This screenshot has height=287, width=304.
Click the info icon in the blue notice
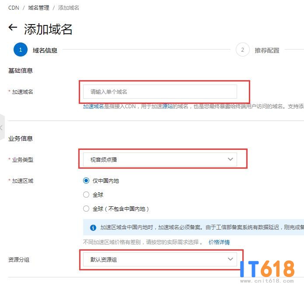coord(93,227)
